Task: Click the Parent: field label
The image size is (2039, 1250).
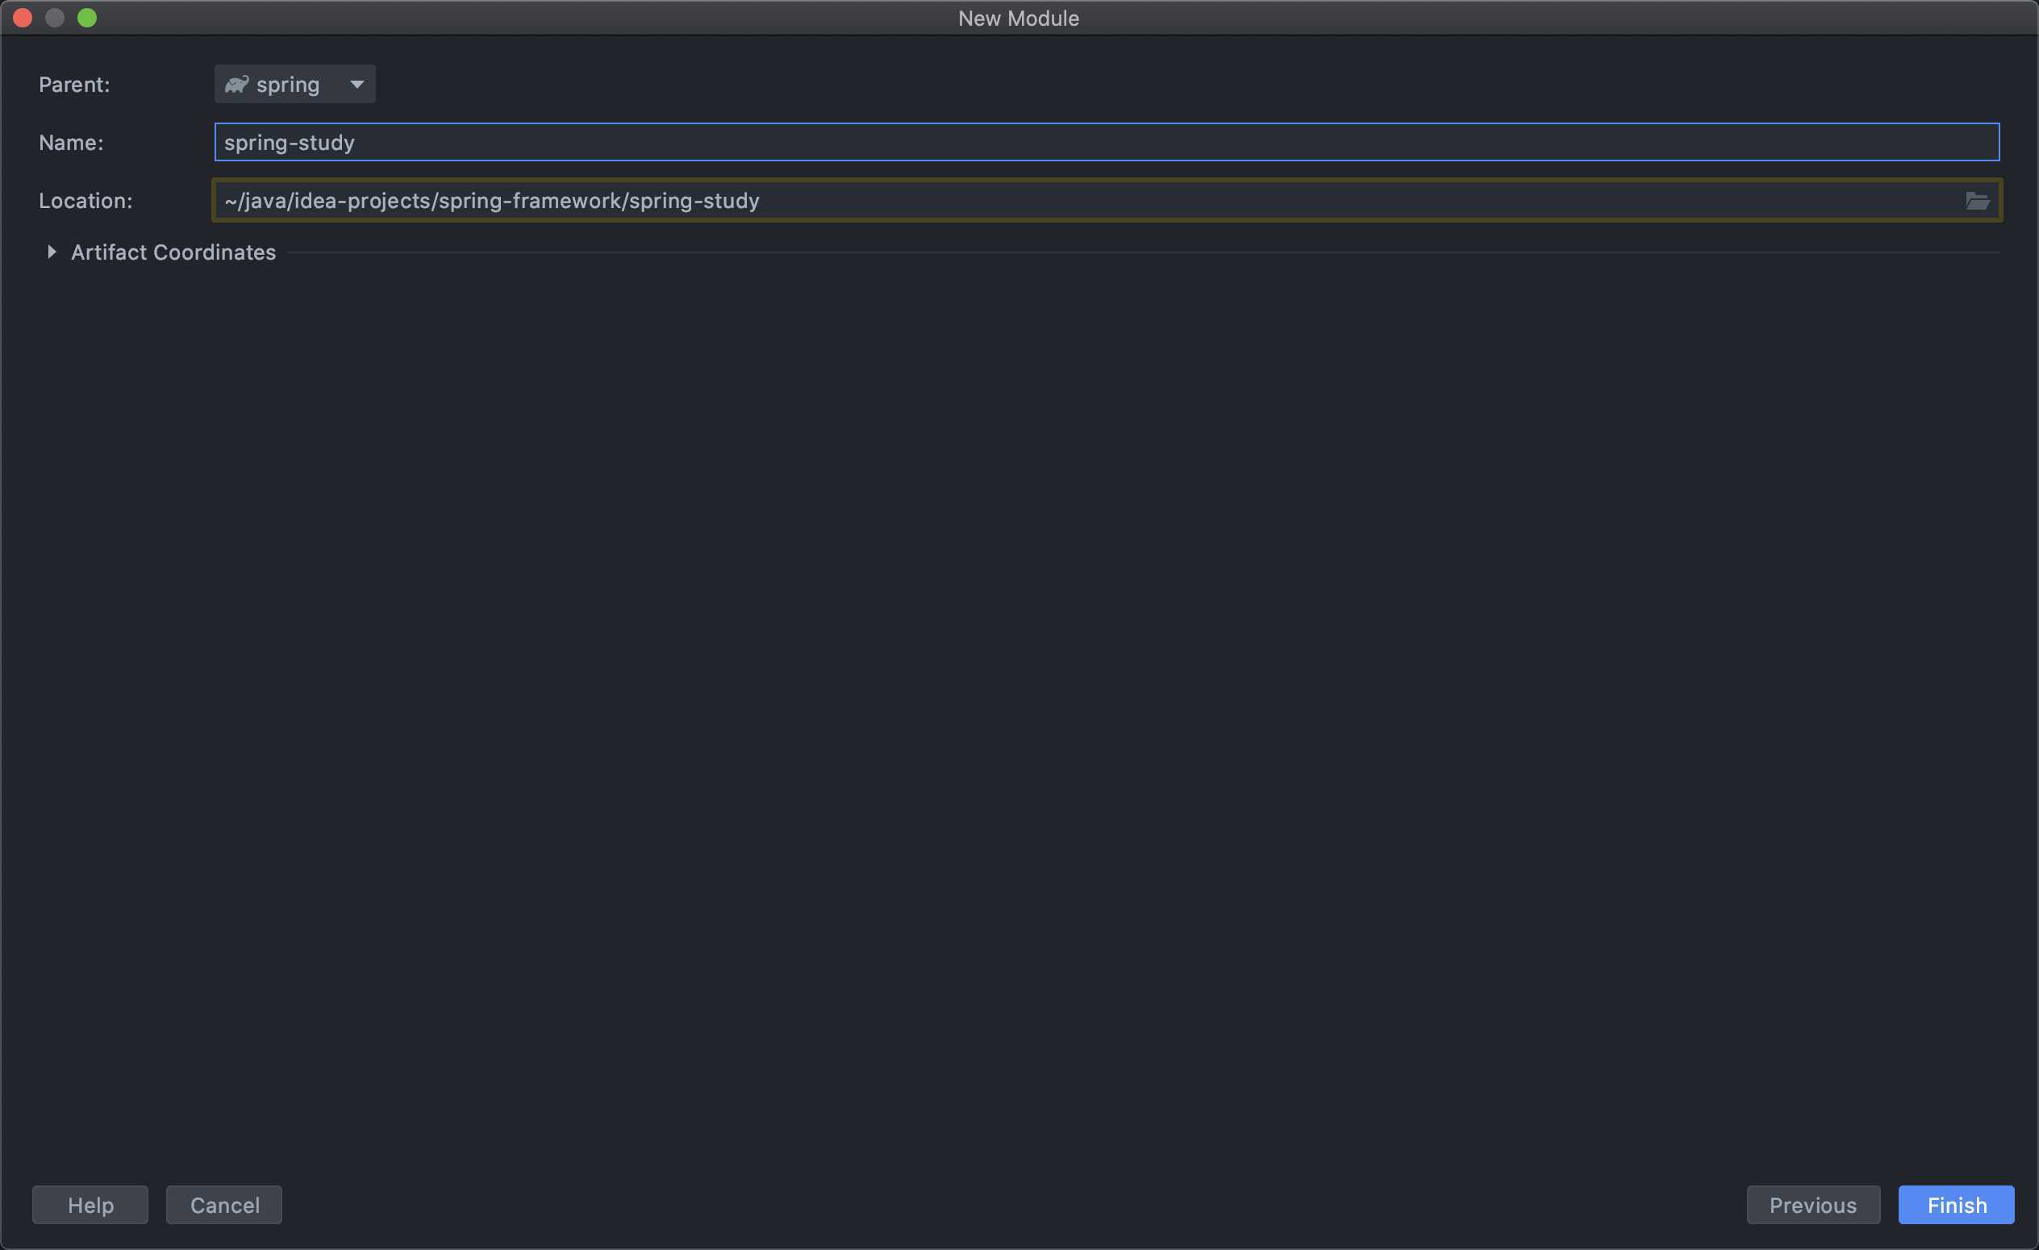Action: (x=74, y=85)
